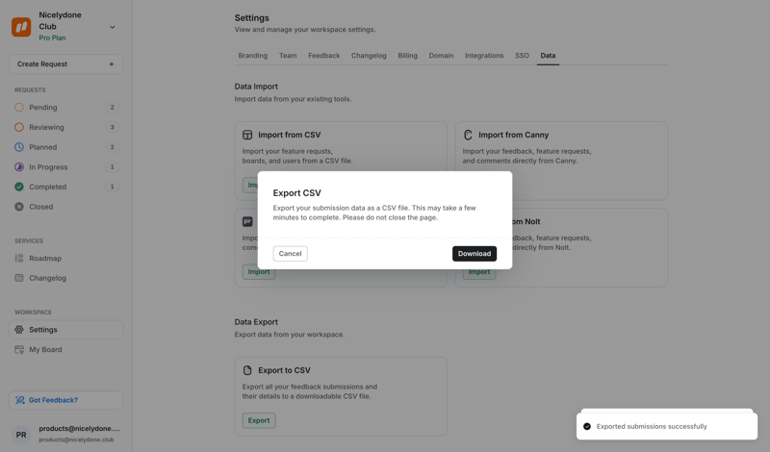This screenshot has height=452, width=770.
Task: Click the Export button under Export to CSV
Action: (x=259, y=420)
